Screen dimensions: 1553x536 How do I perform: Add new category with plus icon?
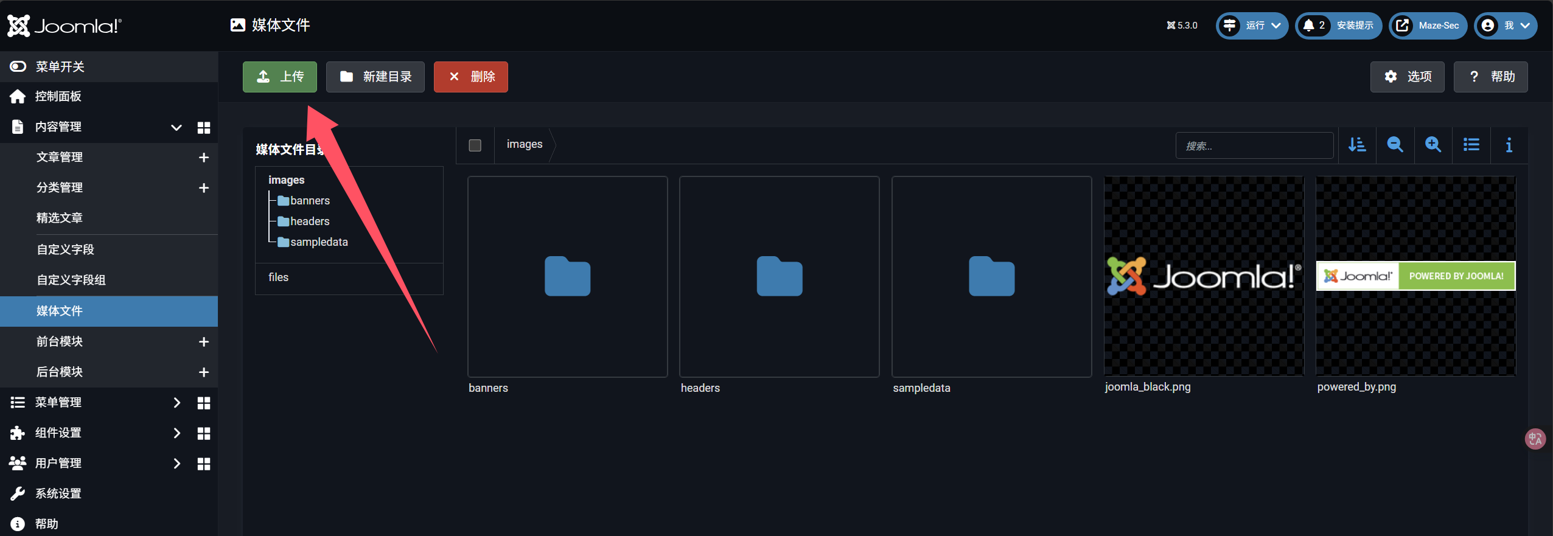[204, 188]
